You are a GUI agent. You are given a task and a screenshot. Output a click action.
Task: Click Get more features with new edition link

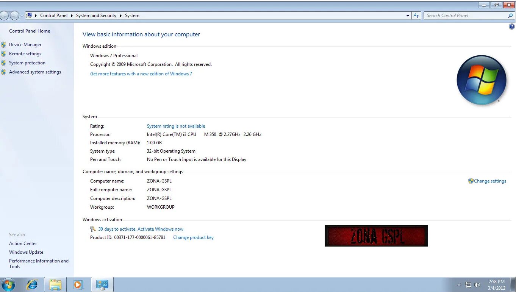pos(141,74)
